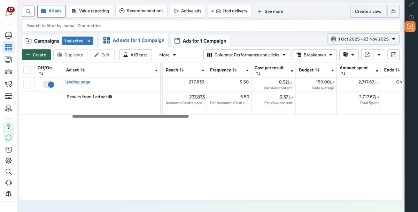
Task: Tick the landing page row checkbox
Action: [x=27, y=84]
